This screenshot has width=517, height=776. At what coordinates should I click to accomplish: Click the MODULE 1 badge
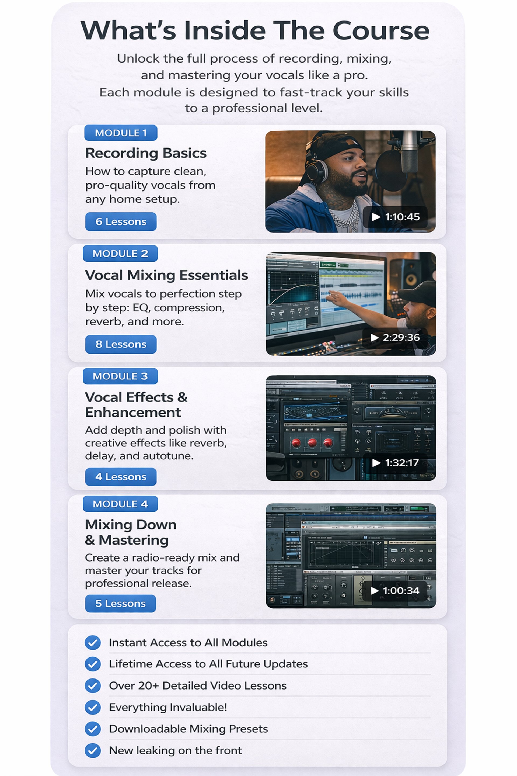(x=121, y=133)
